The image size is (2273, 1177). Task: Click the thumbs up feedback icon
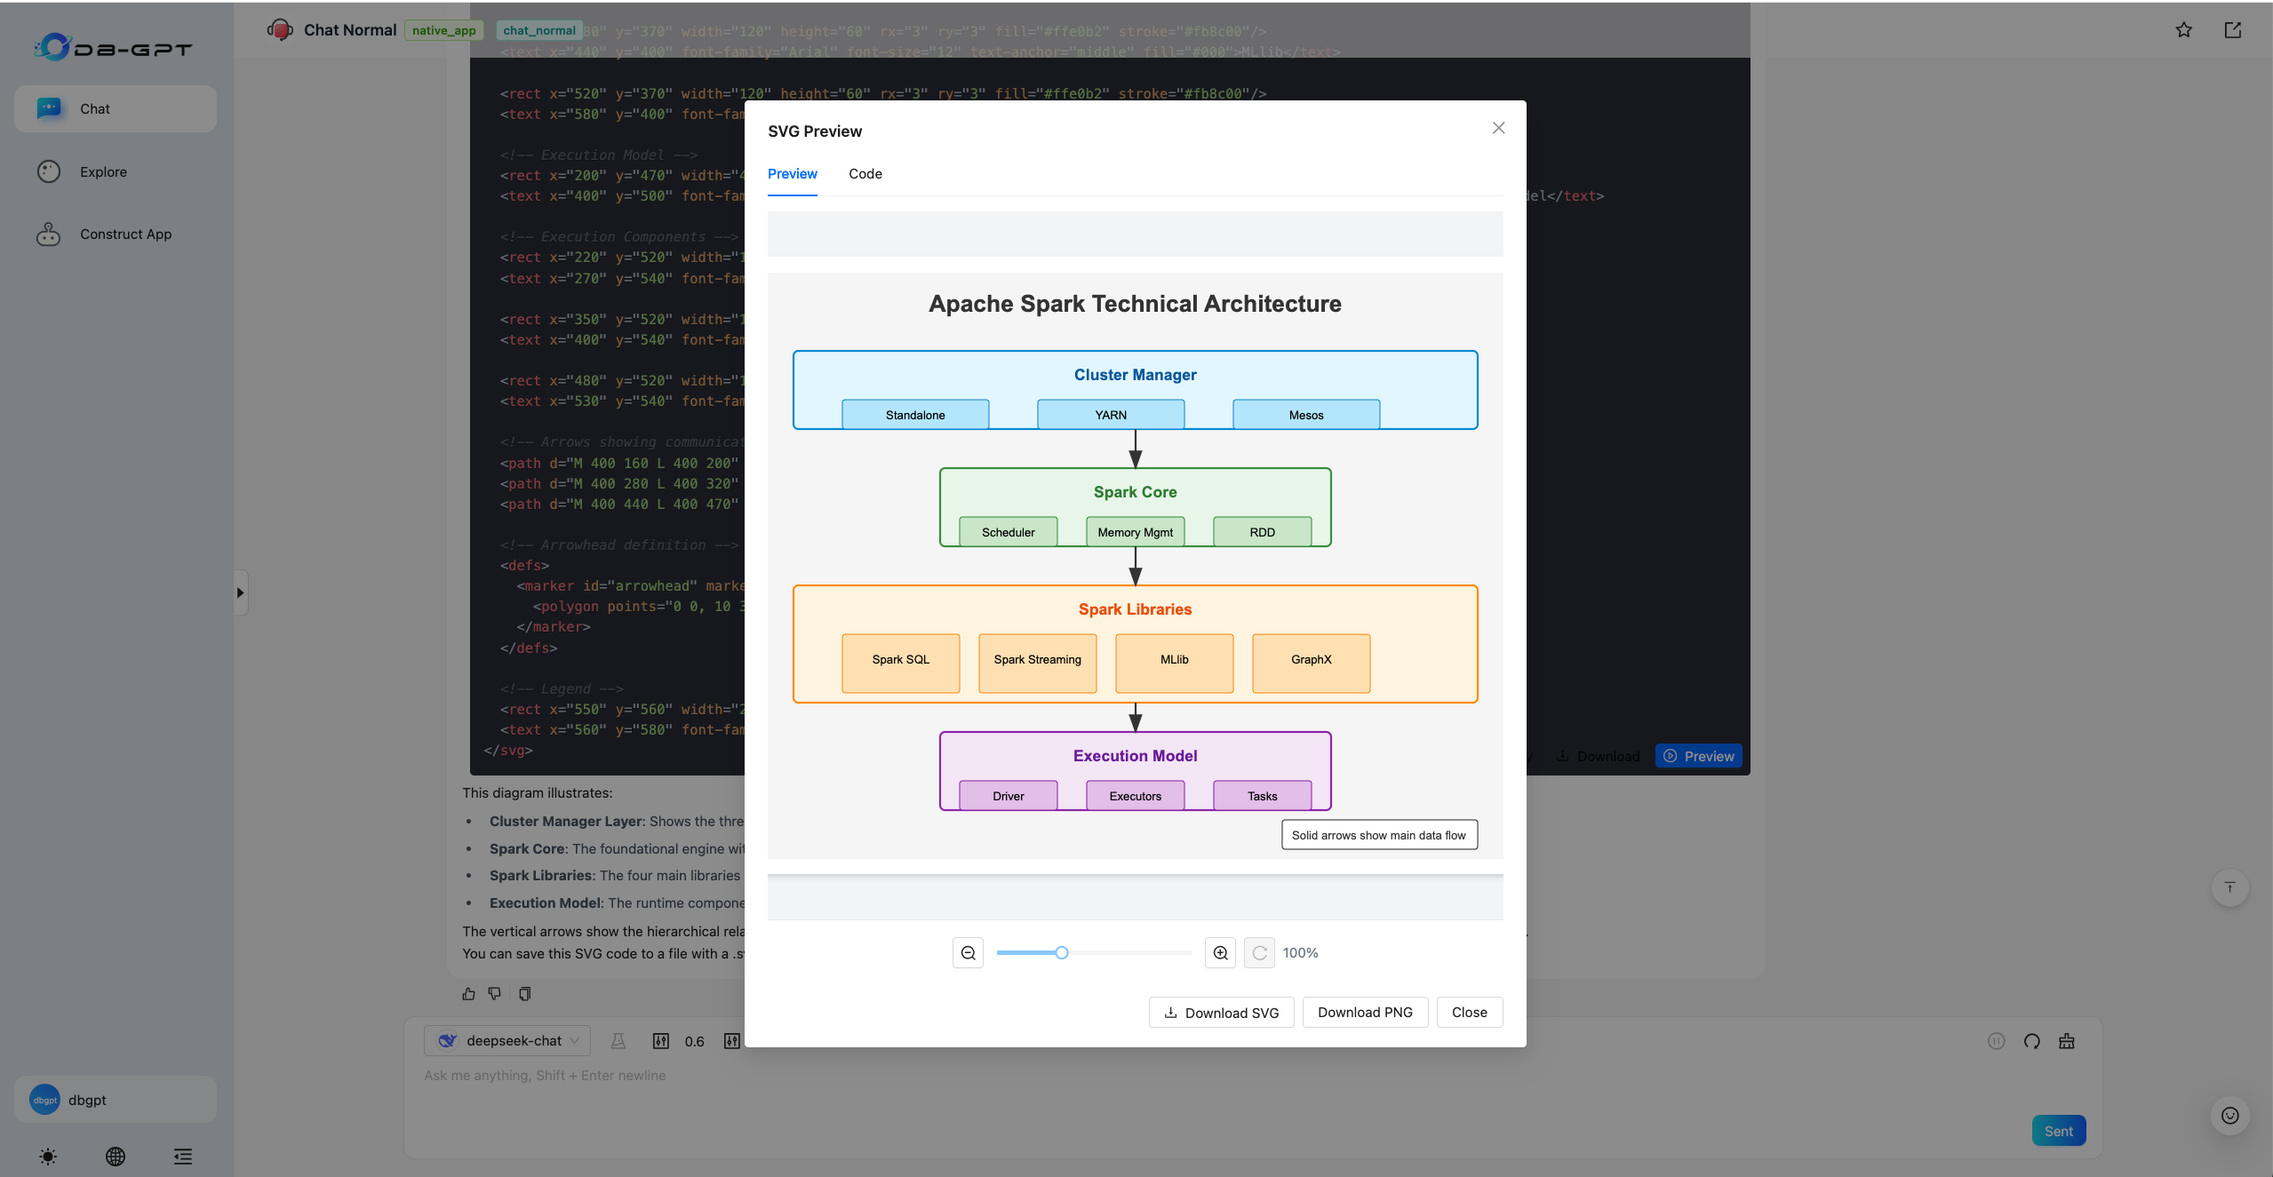468,994
